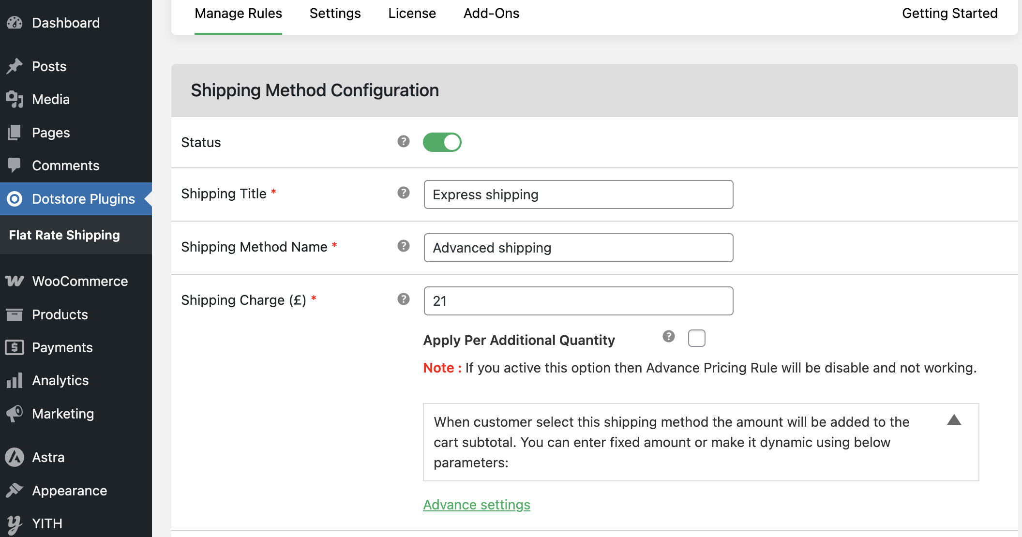Viewport: 1022px width, 537px height.
Task: Open Analytics menu label
Action: click(60, 380)
